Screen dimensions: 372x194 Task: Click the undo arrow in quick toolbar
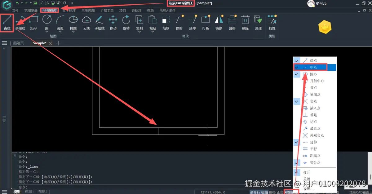17,3
